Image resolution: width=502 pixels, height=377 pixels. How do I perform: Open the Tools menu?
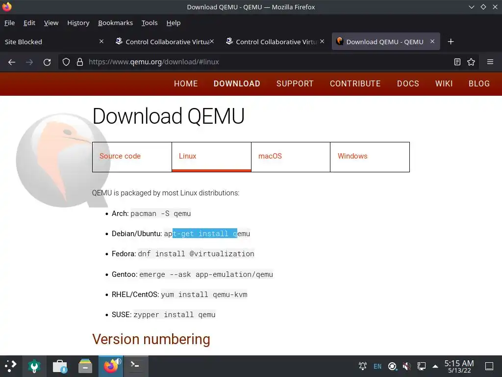click(150, 23)
